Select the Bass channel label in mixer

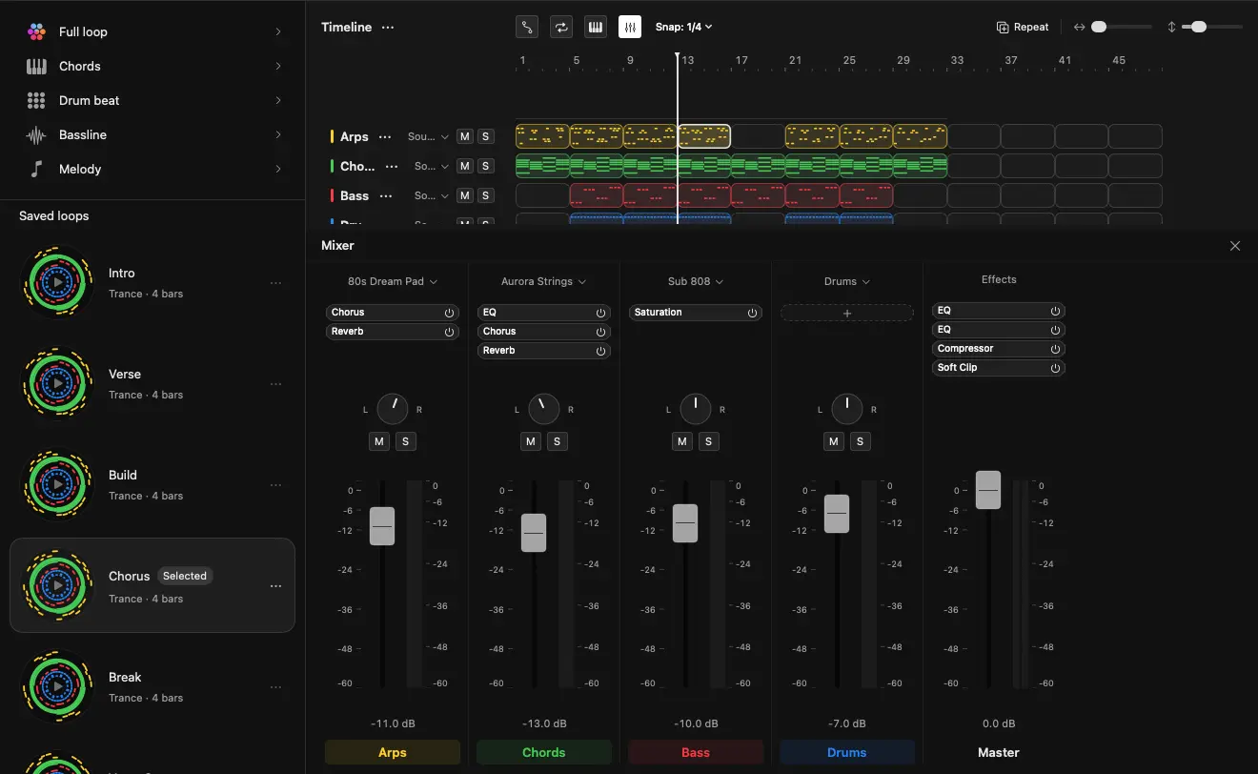click(x=696, y=752)
